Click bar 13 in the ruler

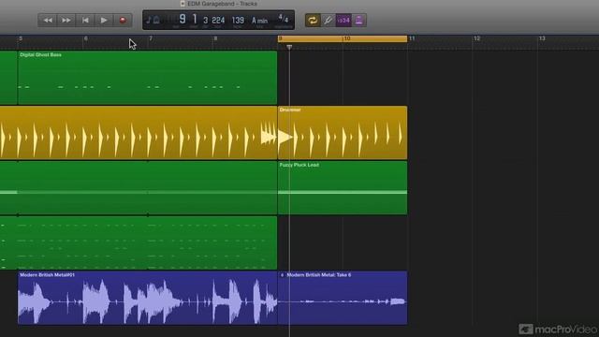coord(542,38)
